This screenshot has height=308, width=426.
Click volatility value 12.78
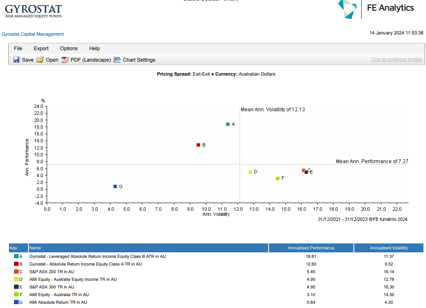(x=389, y=280)
